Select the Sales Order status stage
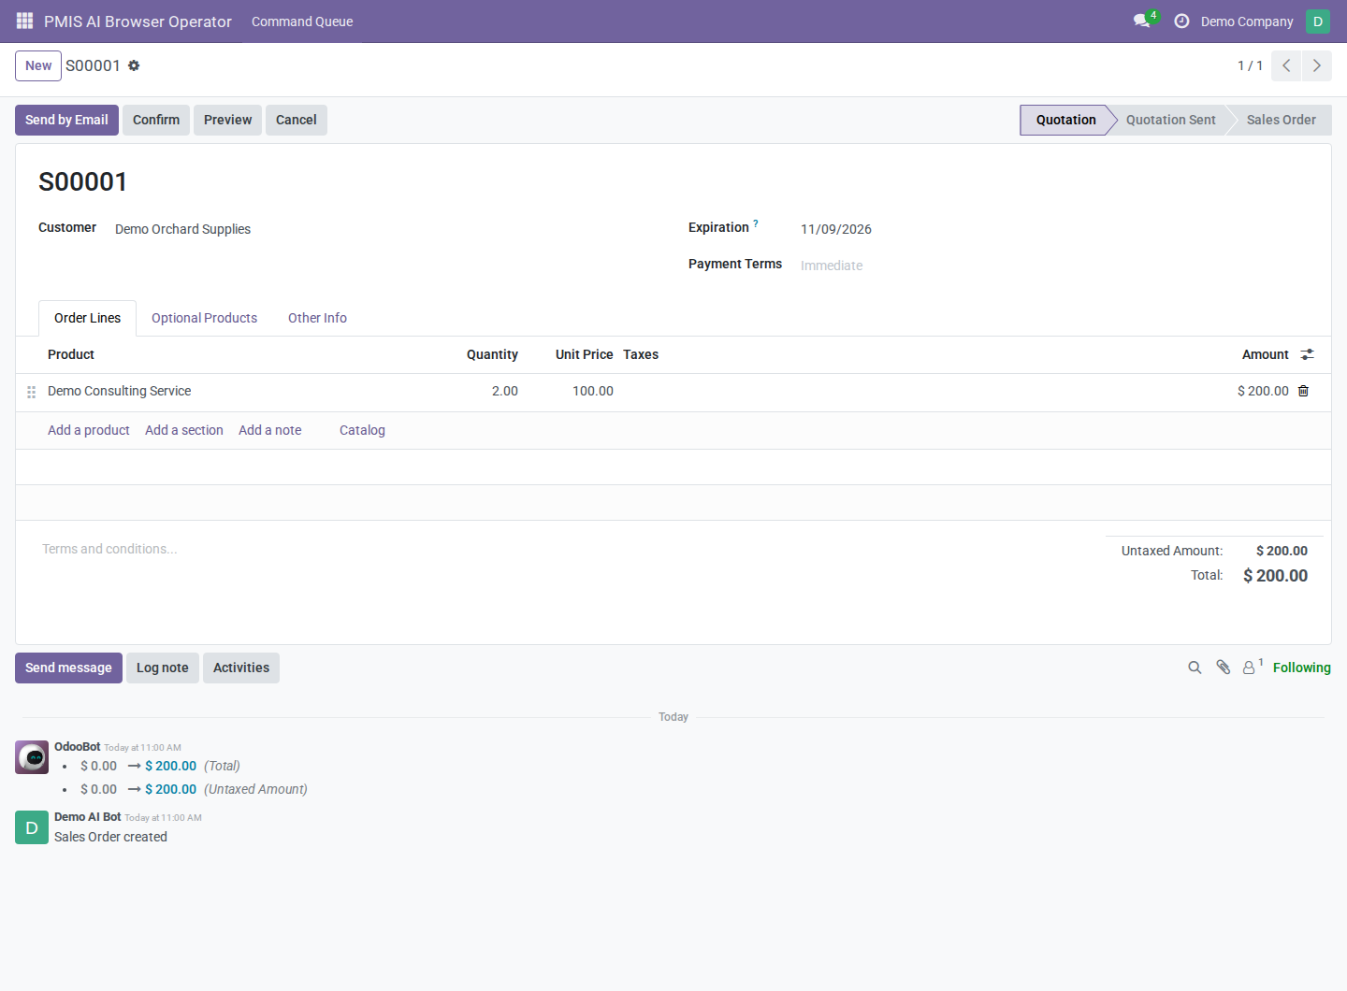This screenshot has height=991, width=1347. 1281,120
